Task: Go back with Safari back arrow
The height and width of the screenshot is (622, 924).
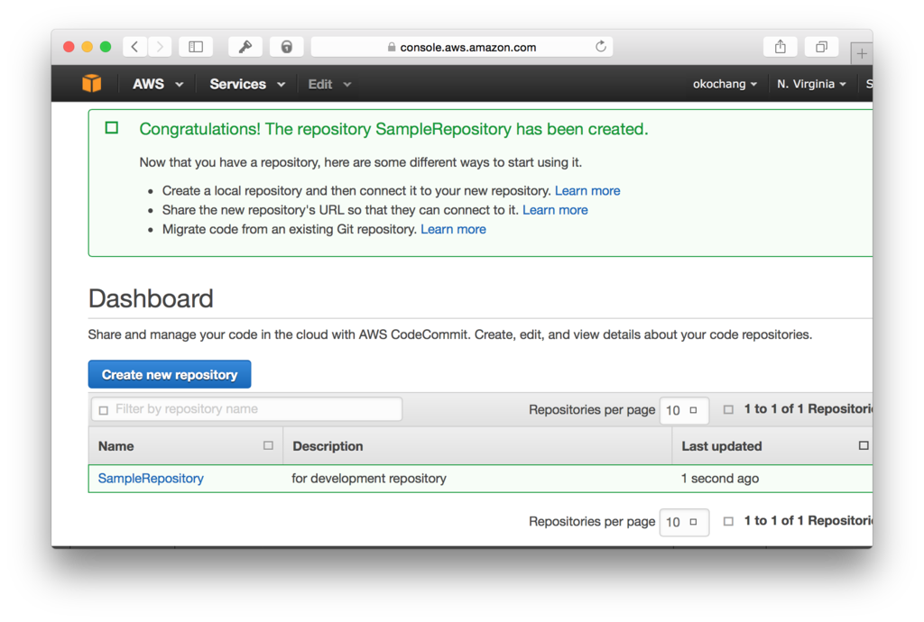Action: pyautogui.click(x=135, y=47)
